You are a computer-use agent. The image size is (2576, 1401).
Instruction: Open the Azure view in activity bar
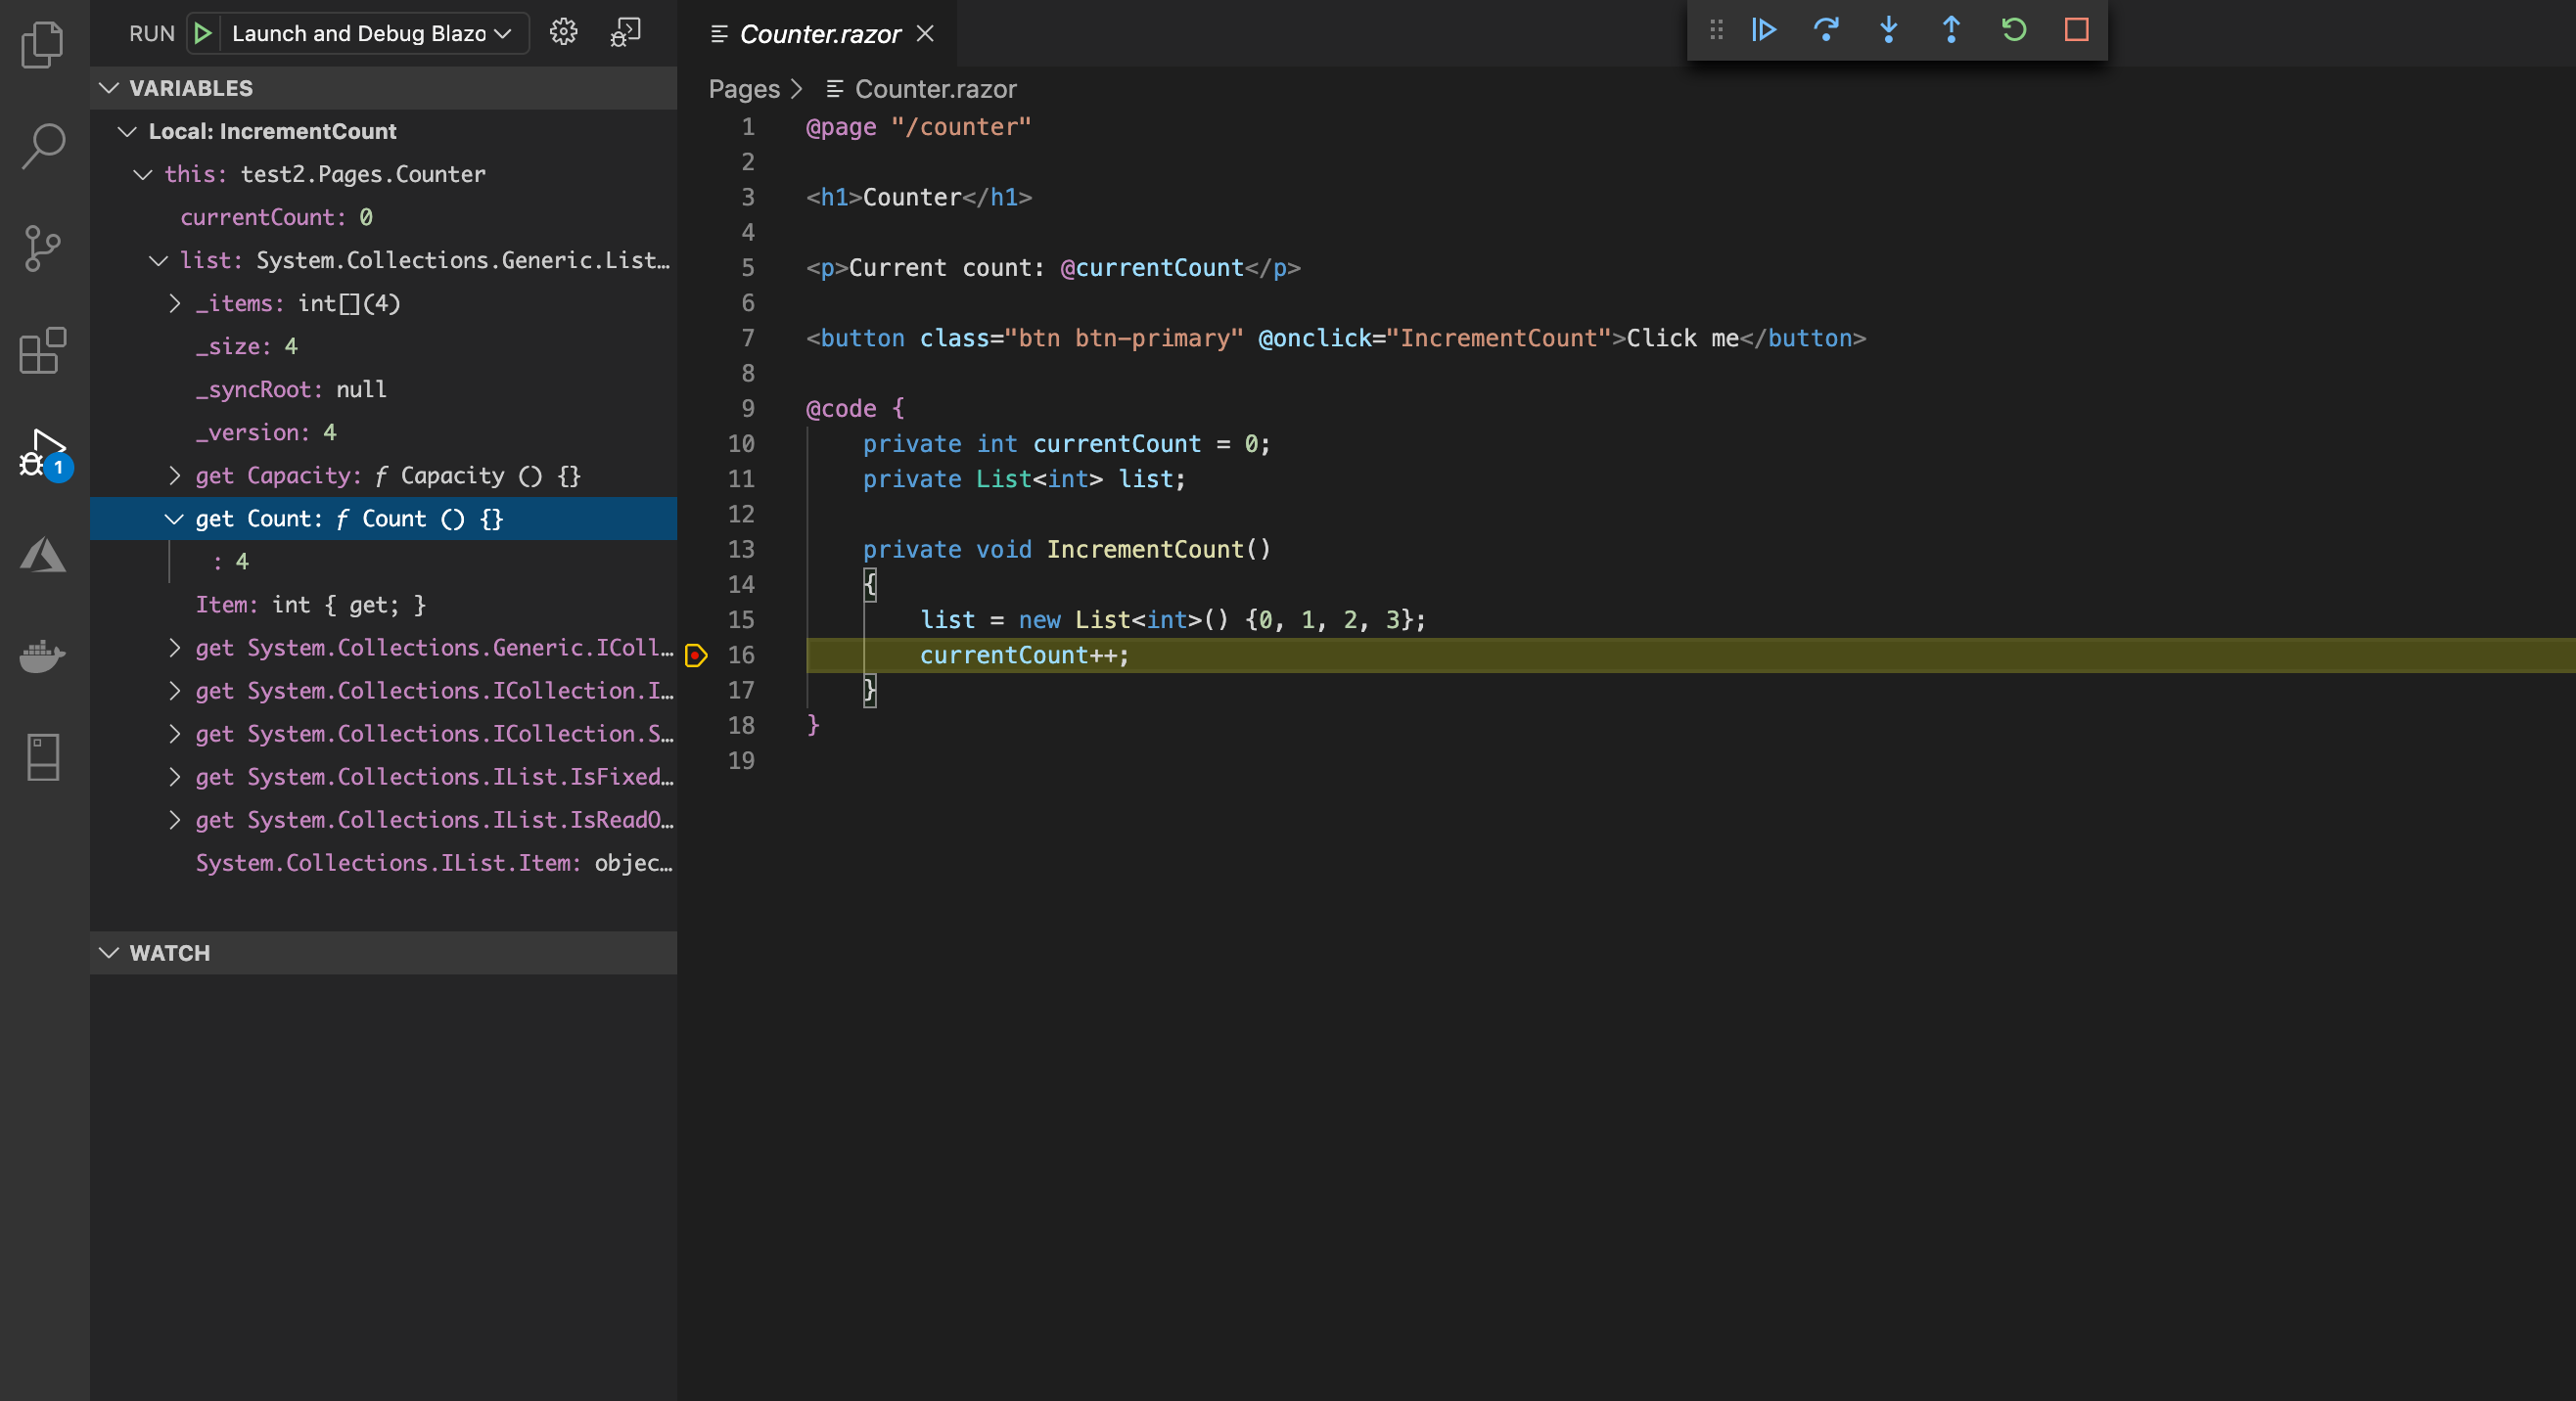coord(43,555)
